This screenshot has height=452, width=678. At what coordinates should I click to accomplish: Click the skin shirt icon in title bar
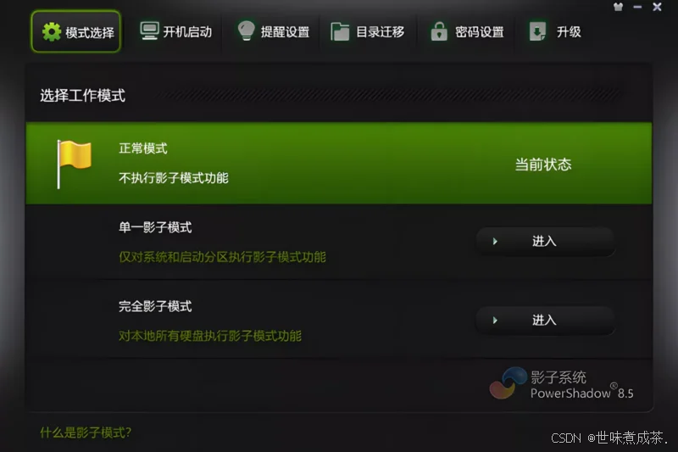tap(618, 7)
